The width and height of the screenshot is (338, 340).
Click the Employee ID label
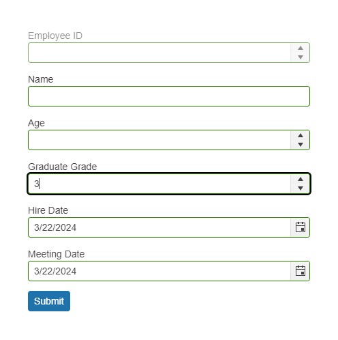click(x=55, y=36)
